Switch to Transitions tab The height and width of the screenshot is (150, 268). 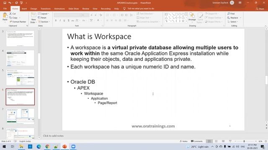[x=46, y=9]
